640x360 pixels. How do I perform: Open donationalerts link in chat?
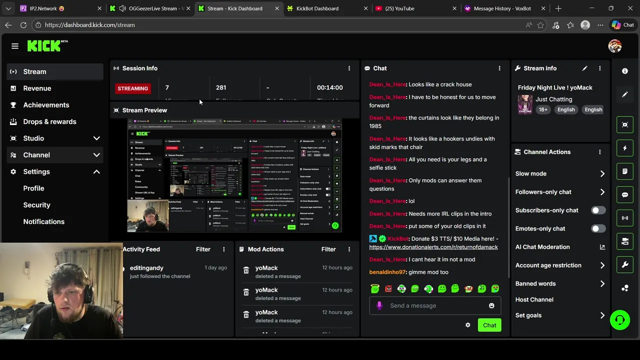[x=433, y=247]
